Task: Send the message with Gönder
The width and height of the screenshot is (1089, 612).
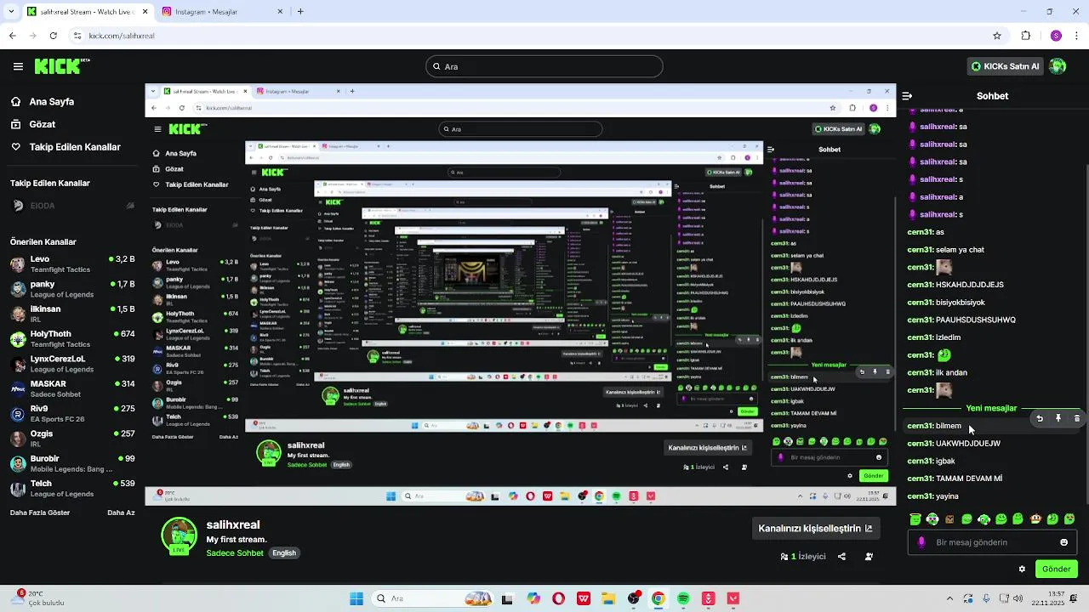Action: point(1056,569)
